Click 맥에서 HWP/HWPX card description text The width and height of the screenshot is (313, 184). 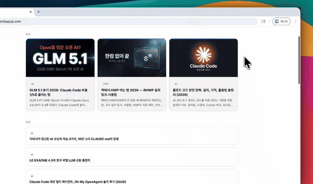coord(131,102)
